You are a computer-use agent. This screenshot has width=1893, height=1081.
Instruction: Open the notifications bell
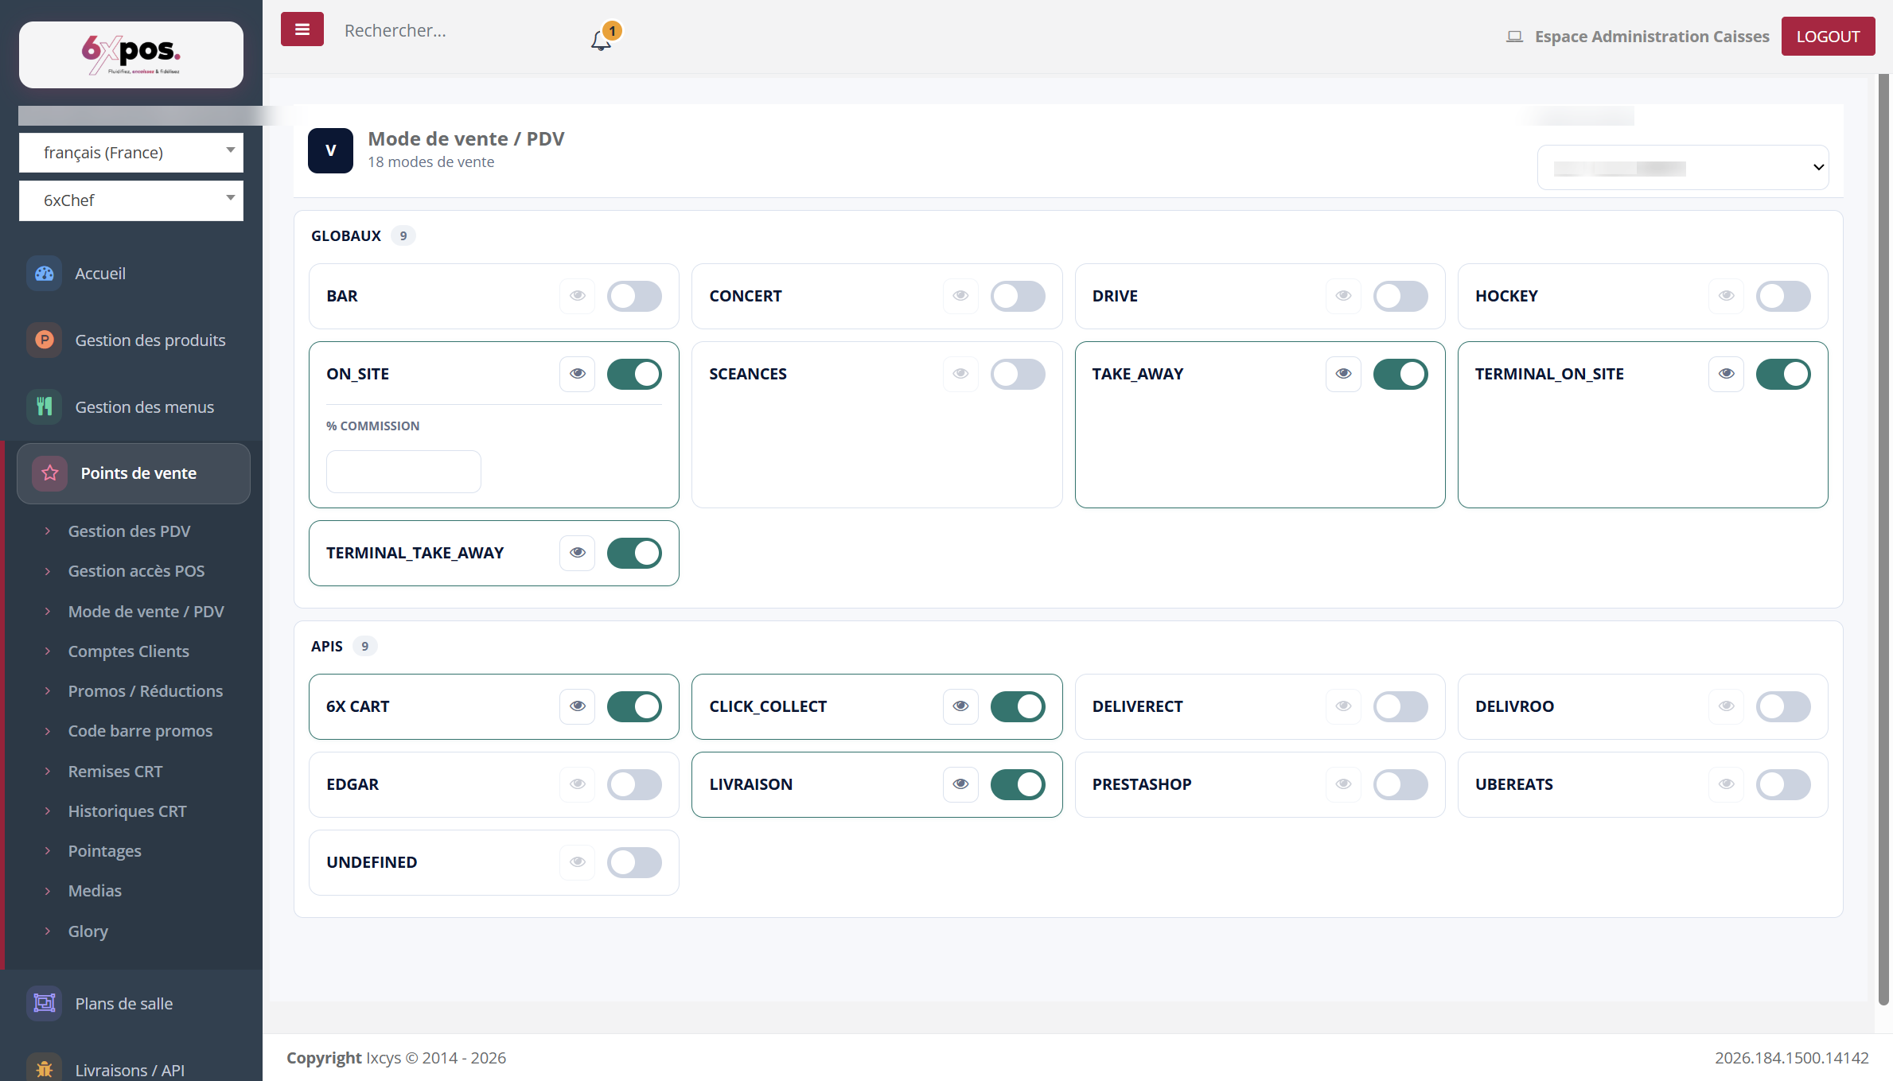tap(602, 40)
